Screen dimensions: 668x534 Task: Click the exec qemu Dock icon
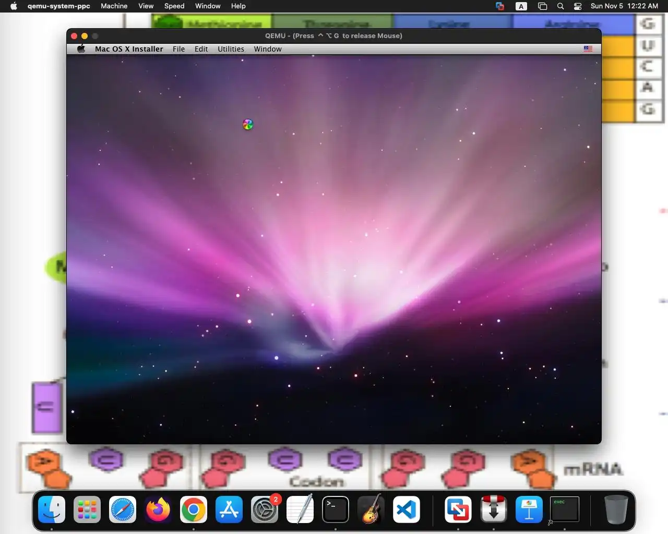click(x=564, y=509)
